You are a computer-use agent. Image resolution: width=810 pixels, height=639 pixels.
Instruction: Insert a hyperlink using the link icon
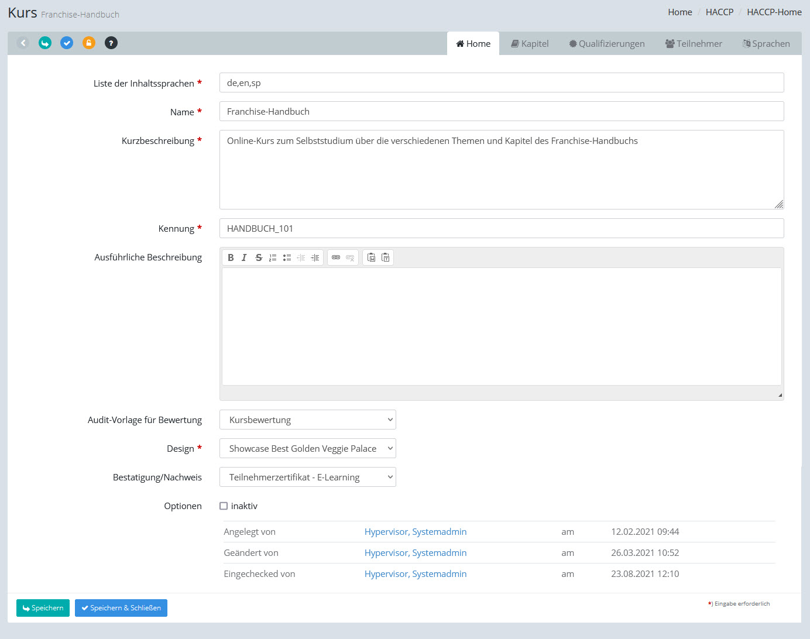tap(336, 257)
